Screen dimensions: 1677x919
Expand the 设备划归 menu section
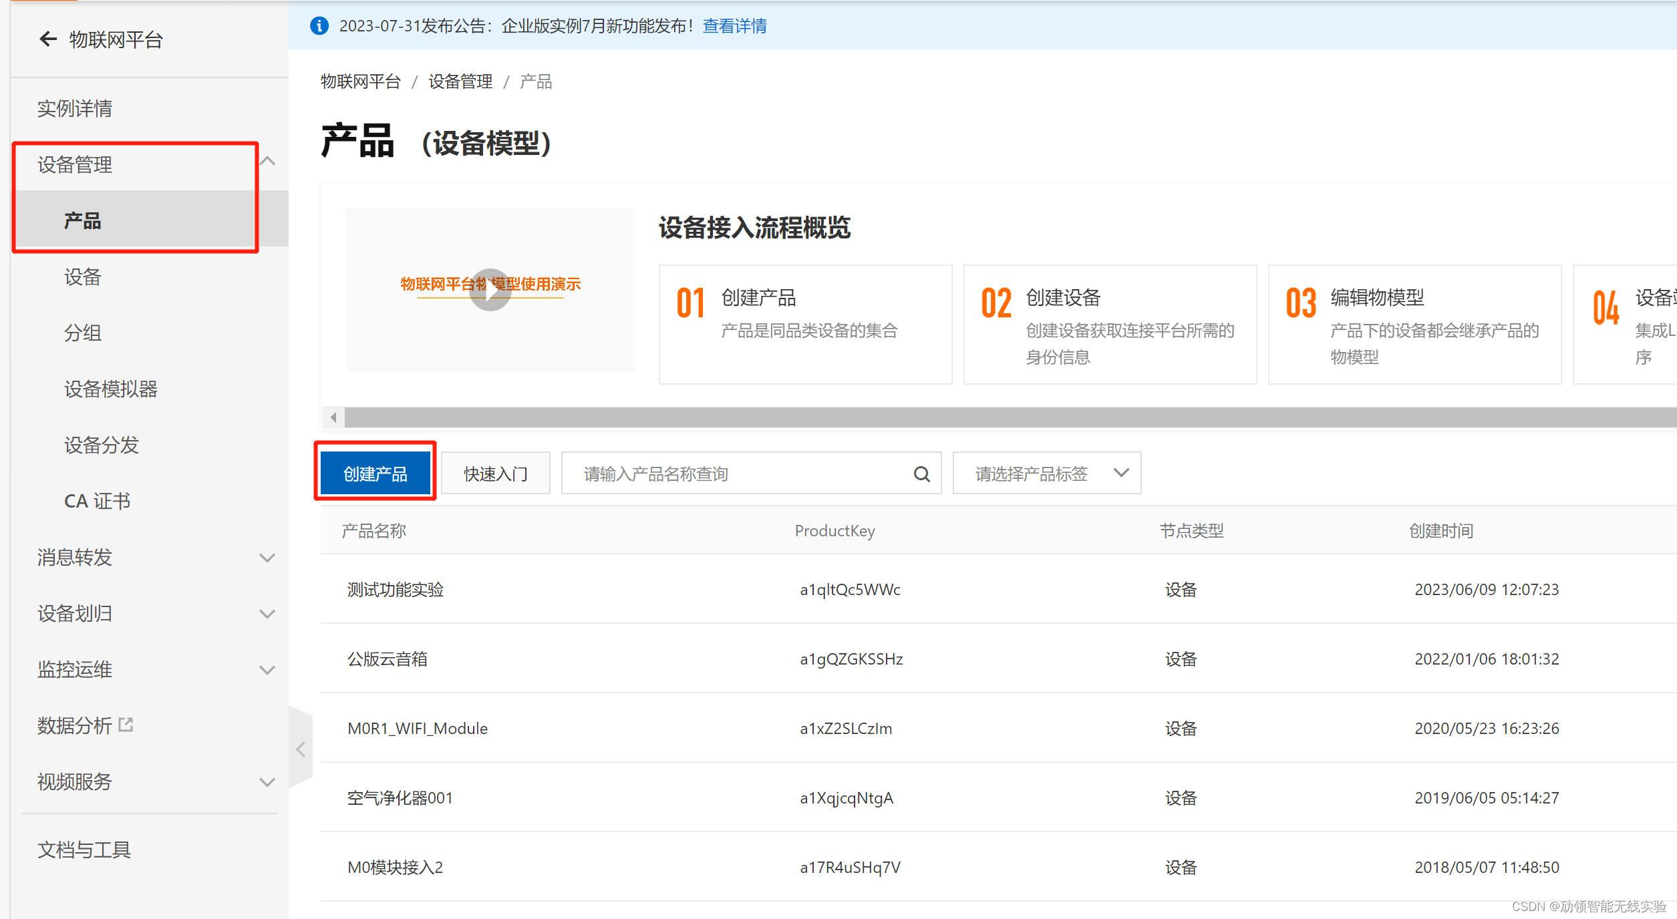point(267,614)
